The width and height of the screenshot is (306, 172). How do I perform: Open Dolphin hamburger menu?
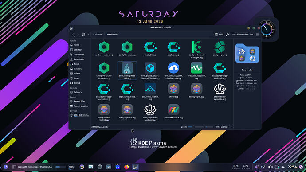[257, 35]
